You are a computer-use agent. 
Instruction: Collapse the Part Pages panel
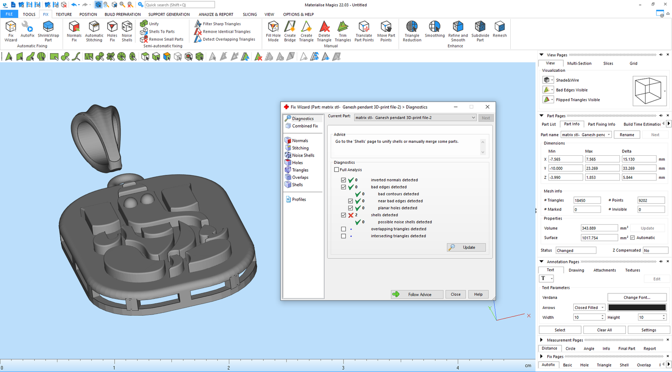[x=542, y=115]
